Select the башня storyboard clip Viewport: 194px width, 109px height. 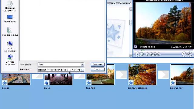tap(100, 74)
